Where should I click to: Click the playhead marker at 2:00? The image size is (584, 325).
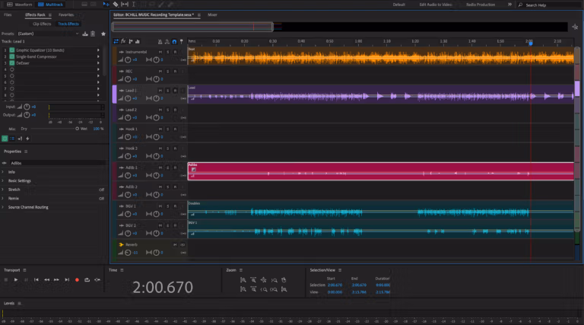tap(530, 43)
